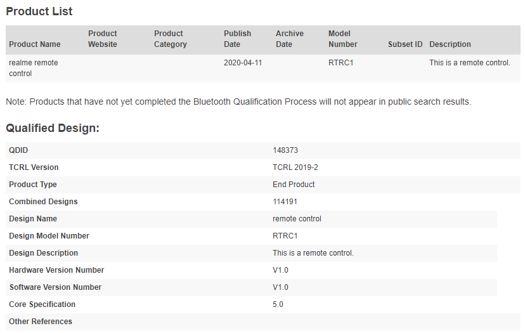Click the value TCRL 2019-2
This screenshot has height=333, width=525.
pos(295,167)
